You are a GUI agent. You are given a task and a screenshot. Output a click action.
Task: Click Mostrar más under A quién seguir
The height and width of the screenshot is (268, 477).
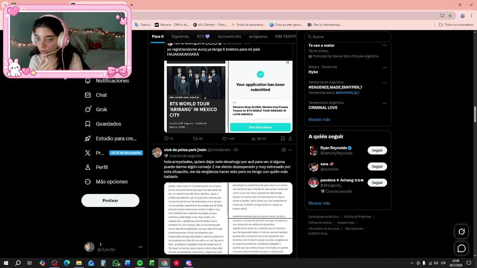[319, 203]
